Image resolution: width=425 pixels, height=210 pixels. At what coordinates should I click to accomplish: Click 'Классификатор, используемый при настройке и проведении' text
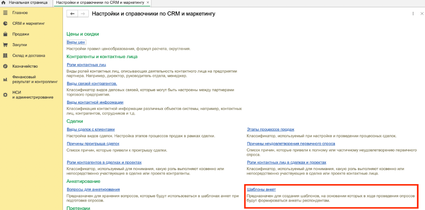[x=321, y=136]
